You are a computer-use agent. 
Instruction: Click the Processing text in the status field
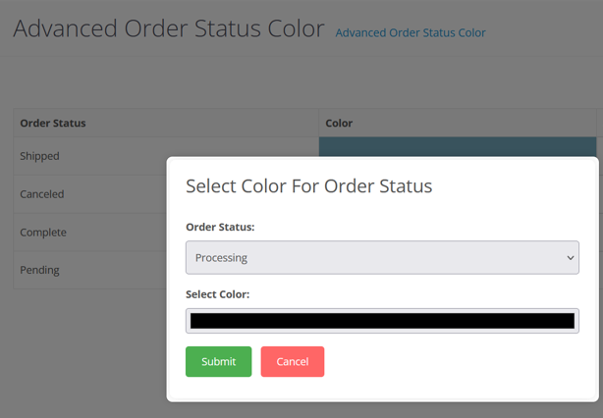point(221,258)
